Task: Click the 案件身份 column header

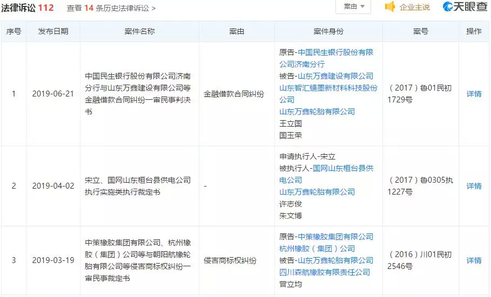Action: click(x=328, y=31)
